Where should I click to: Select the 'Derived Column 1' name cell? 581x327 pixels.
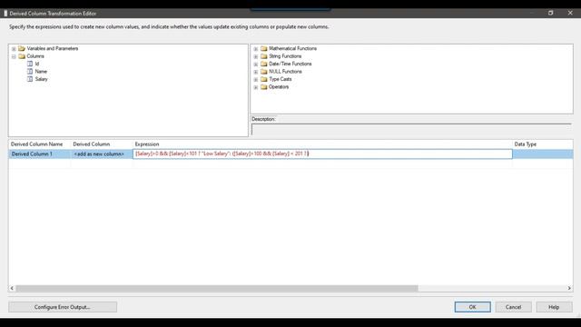40,154
